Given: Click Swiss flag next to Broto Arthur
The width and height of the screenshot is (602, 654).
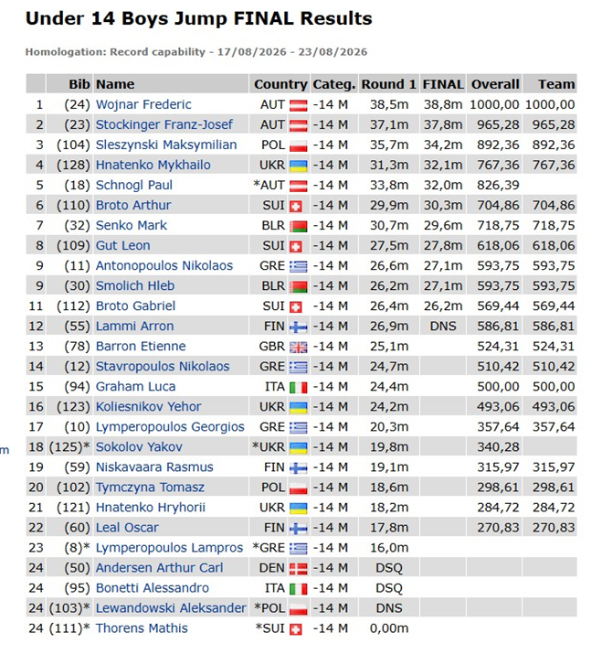Looking at the screenshot, I should (x=295, y=206).
